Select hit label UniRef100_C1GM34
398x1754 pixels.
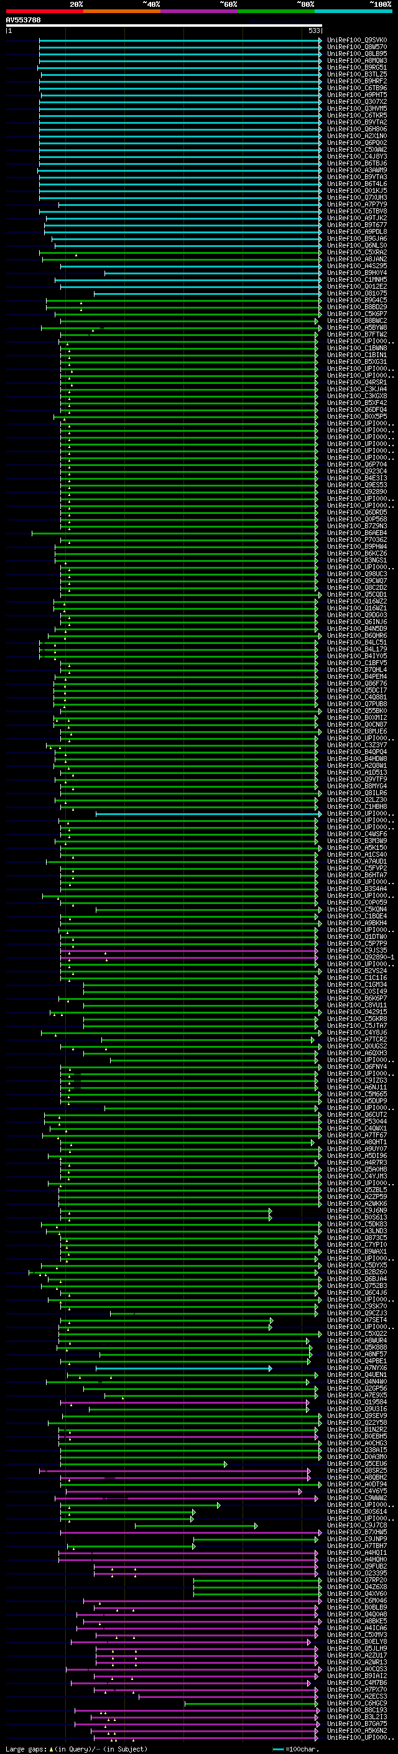pyautogui.click(x=357, y=985)
